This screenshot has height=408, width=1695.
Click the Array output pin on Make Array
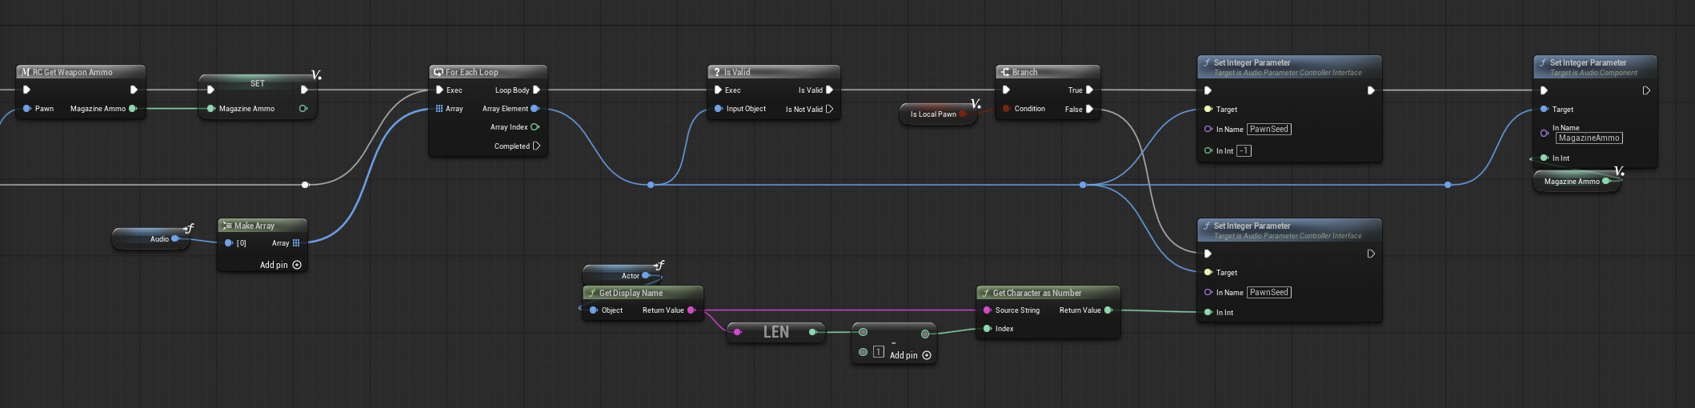click(296, 243)
